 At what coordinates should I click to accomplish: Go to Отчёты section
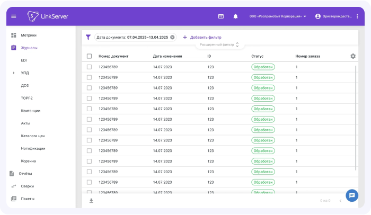25,173
